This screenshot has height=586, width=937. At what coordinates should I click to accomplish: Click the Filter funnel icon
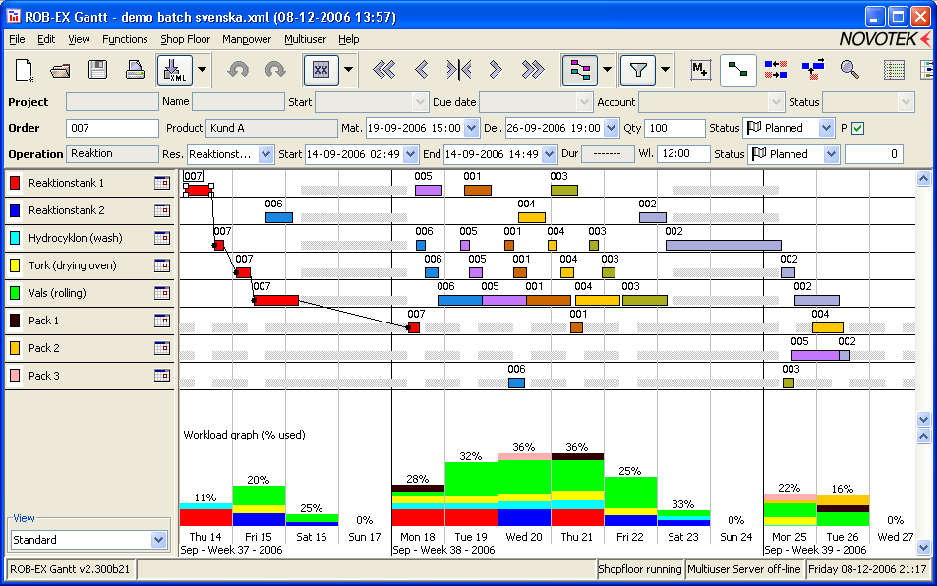pyautogui.click(x=638, y=70)
